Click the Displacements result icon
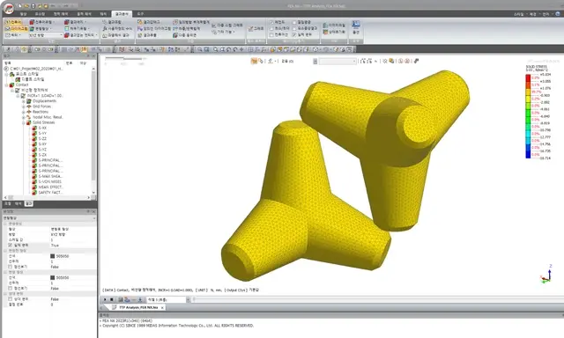This screenshot has width=564, height=338. pyautogui.click(x=29, y=101)
